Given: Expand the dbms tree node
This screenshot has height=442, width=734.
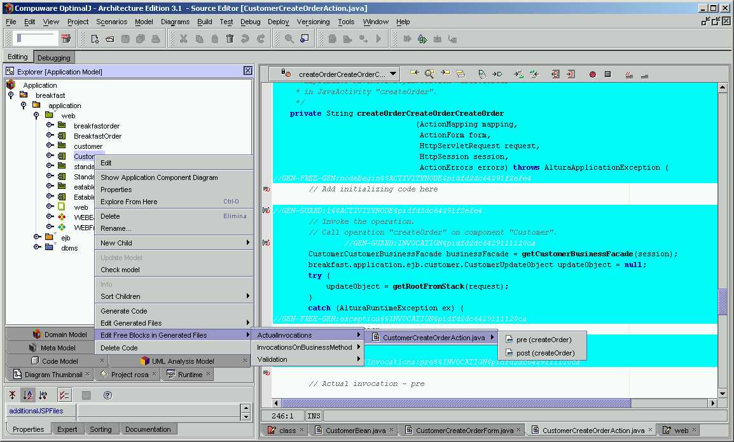Looking at the screenshot, I should 38,247.
